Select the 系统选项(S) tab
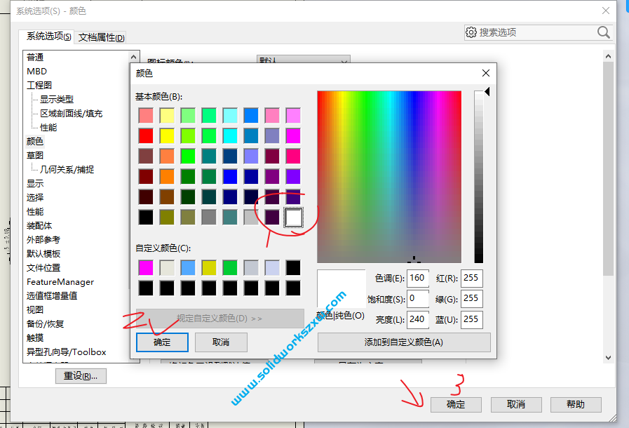The height and width of the screenshot is (428, 629). tap(46, 36)
